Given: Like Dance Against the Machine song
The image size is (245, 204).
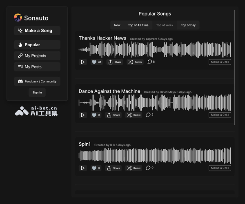Looking at the screenshot, I should point(96,115).
